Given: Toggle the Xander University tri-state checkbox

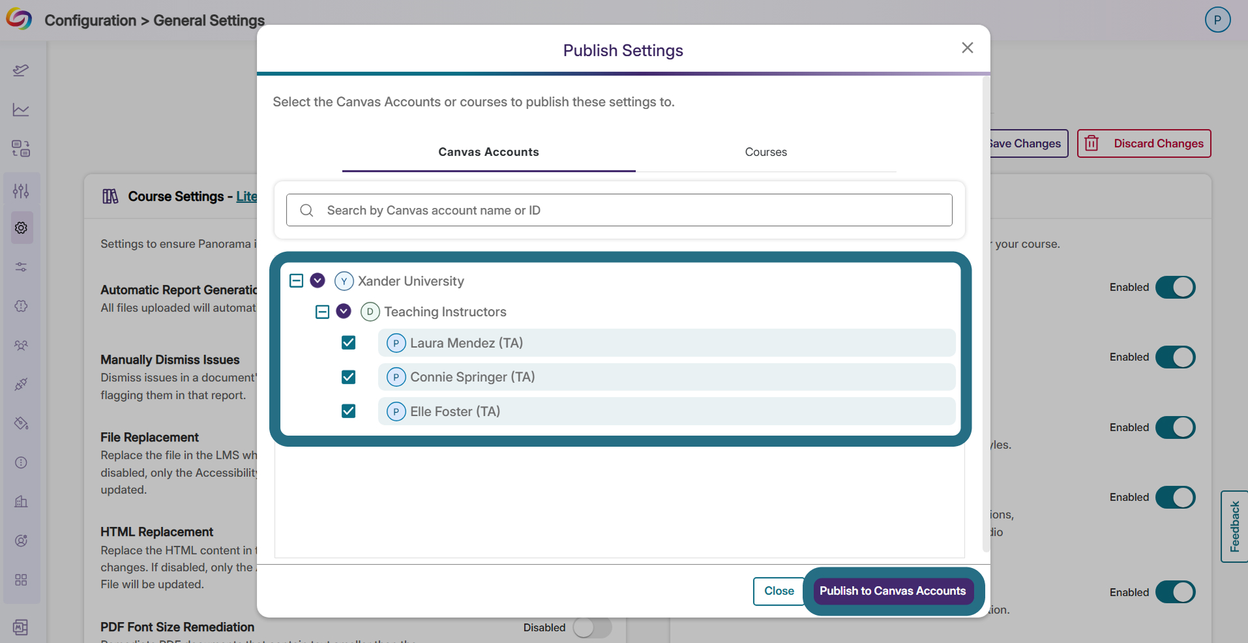Looking at the screenshot, I should click(297, 281).
